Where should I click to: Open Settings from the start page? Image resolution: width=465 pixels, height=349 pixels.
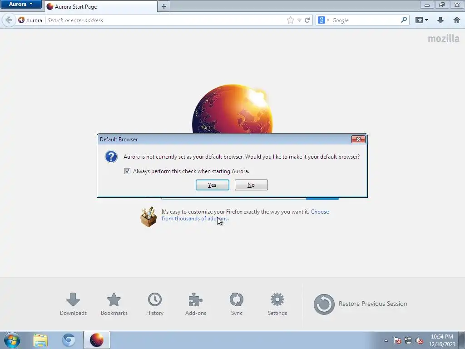click(277, 304)
